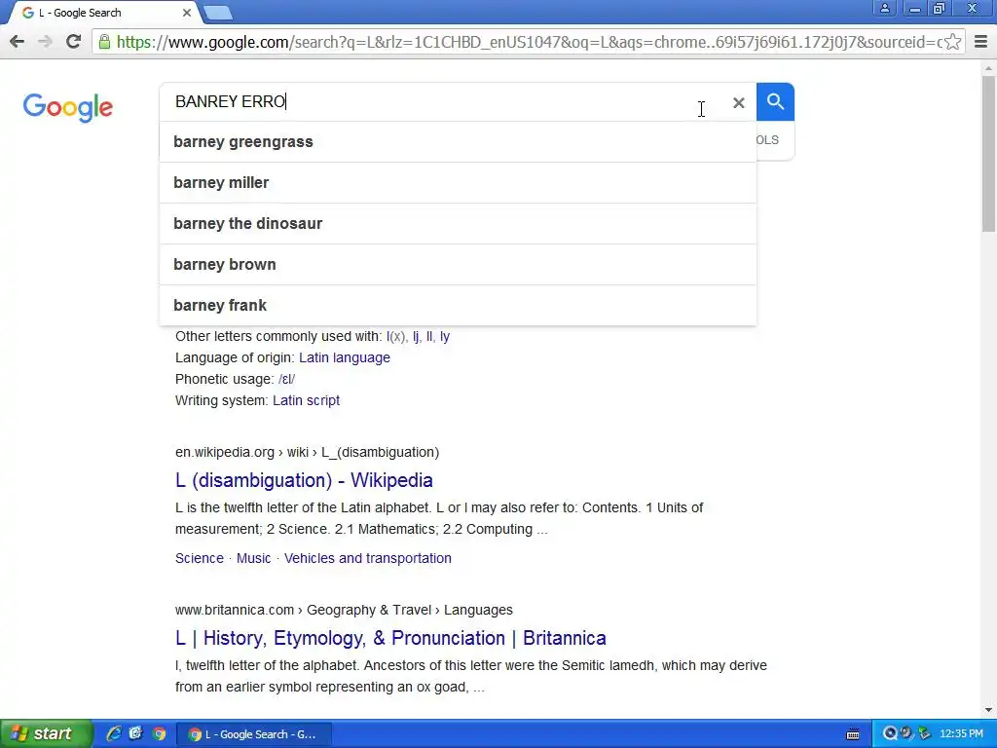
Task: Open 'Vehicles and transportation' sitelink
Action: (367, 558)
